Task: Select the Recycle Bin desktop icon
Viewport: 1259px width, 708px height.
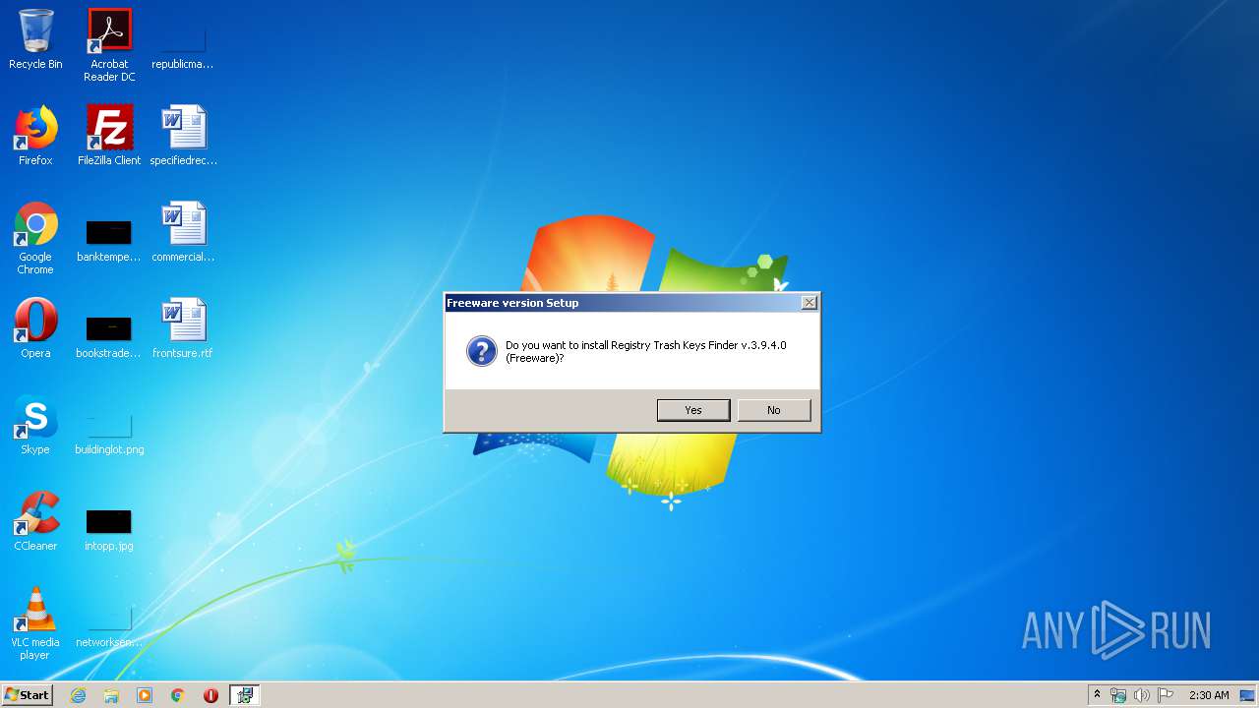Action: click(35, 39)
